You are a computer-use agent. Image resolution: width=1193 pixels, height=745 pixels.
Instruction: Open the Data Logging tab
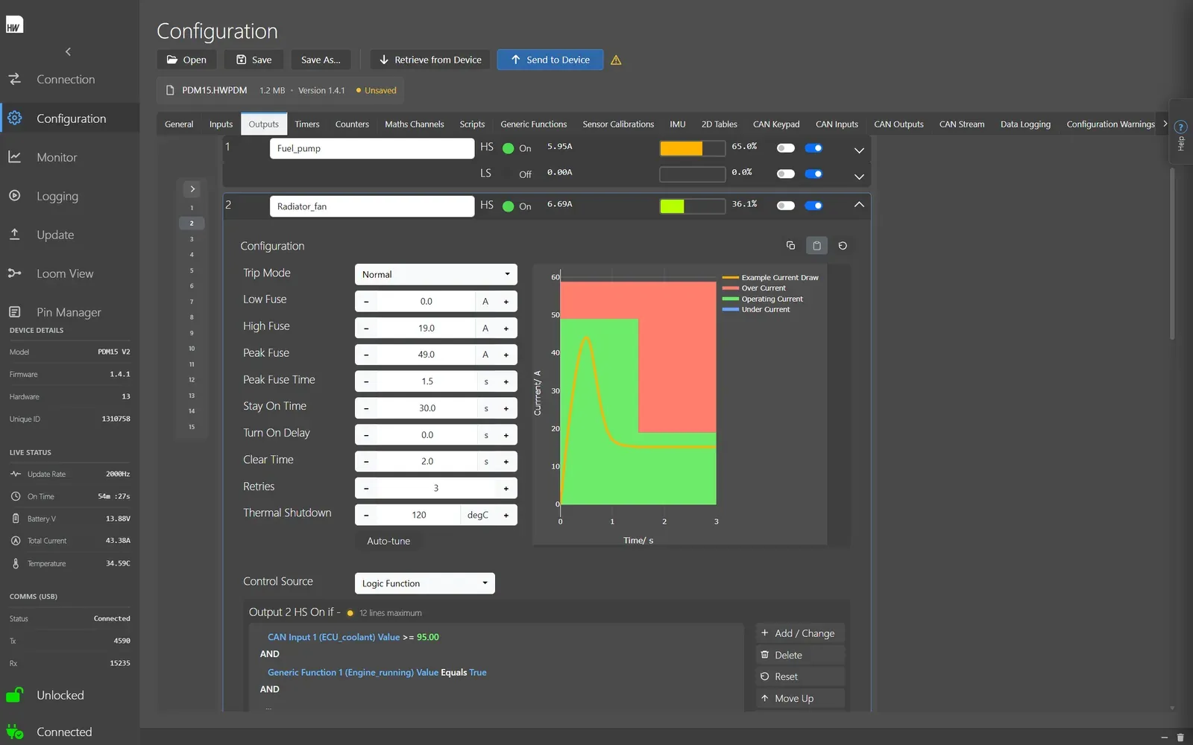(x=1025, y=124)
